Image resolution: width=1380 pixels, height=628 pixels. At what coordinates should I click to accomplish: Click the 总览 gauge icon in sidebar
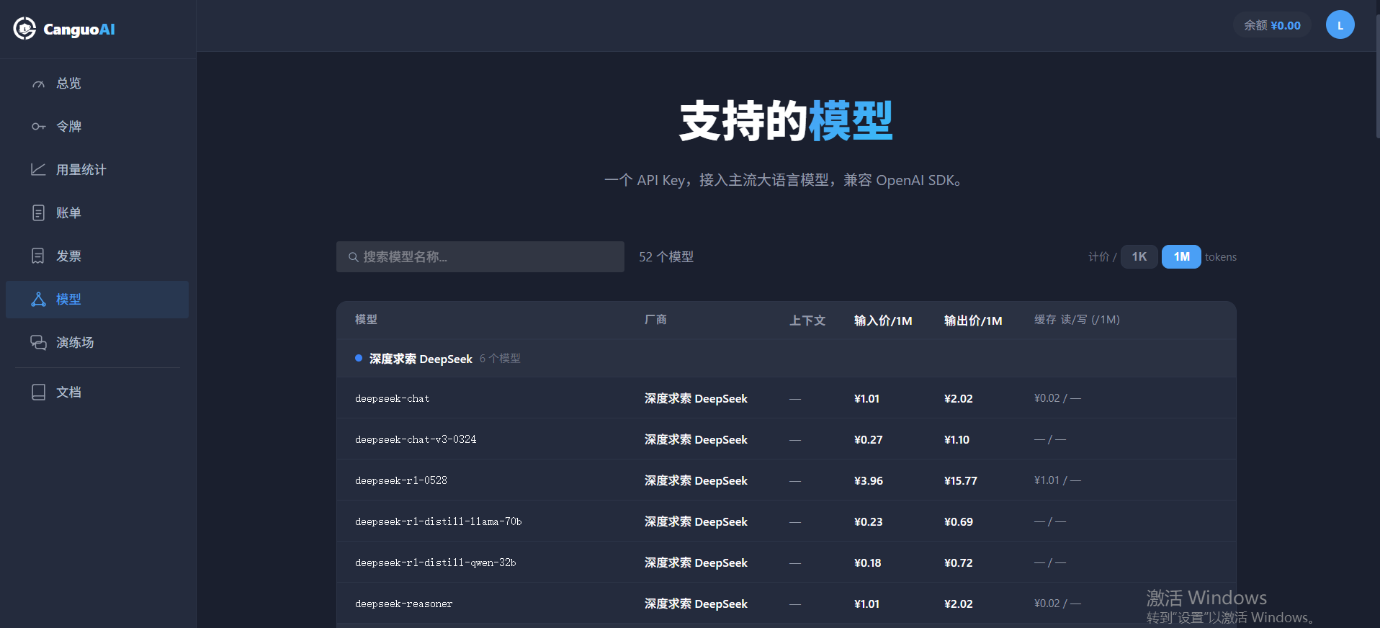[38, 84]
